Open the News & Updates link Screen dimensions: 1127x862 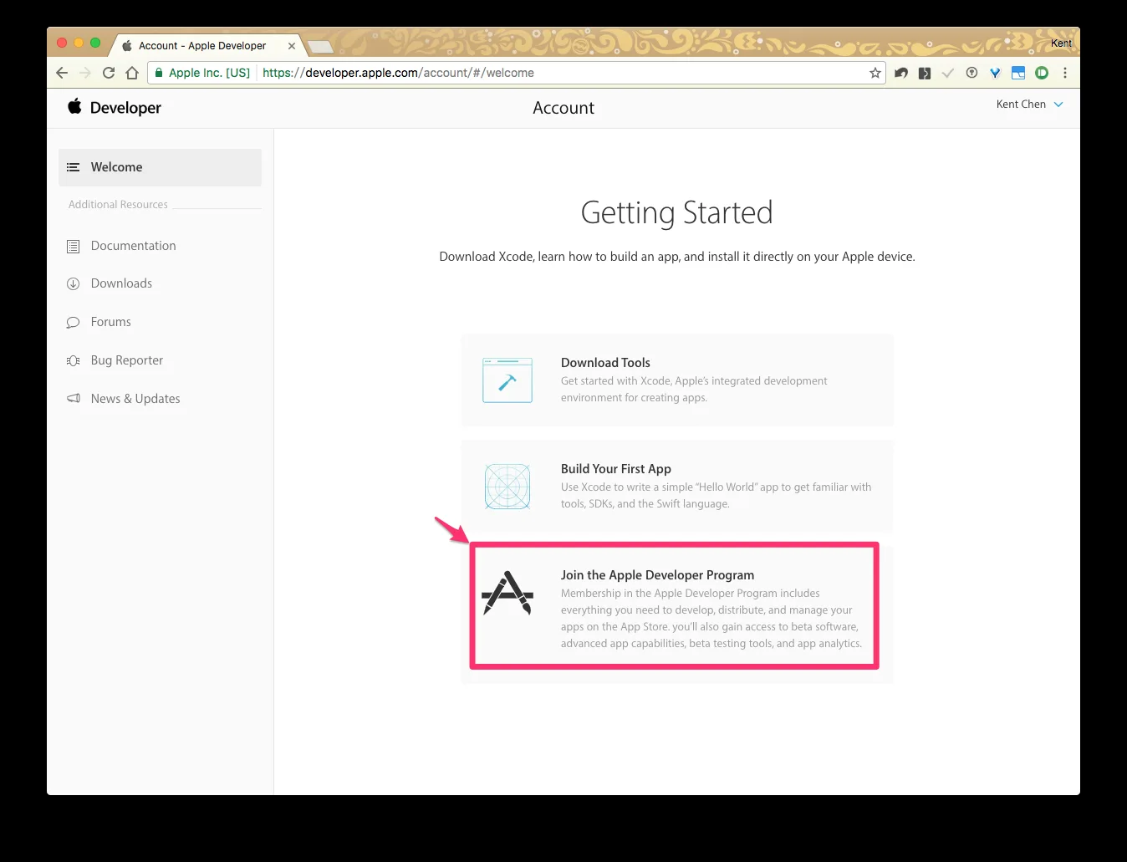(x=135, y=399)
